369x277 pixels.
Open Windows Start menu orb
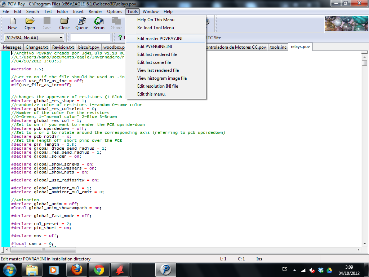point(9,270)
